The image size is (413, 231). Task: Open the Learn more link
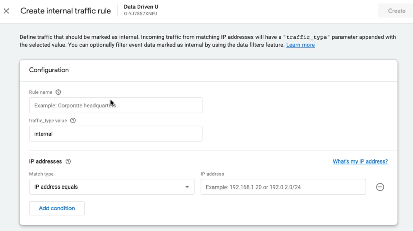tap(300, 45)
